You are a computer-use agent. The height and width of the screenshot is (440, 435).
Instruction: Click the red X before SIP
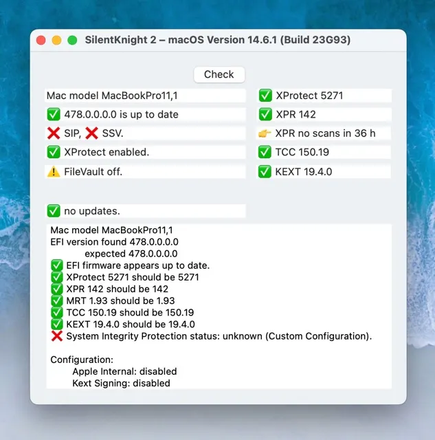click(x=54, y=133)
